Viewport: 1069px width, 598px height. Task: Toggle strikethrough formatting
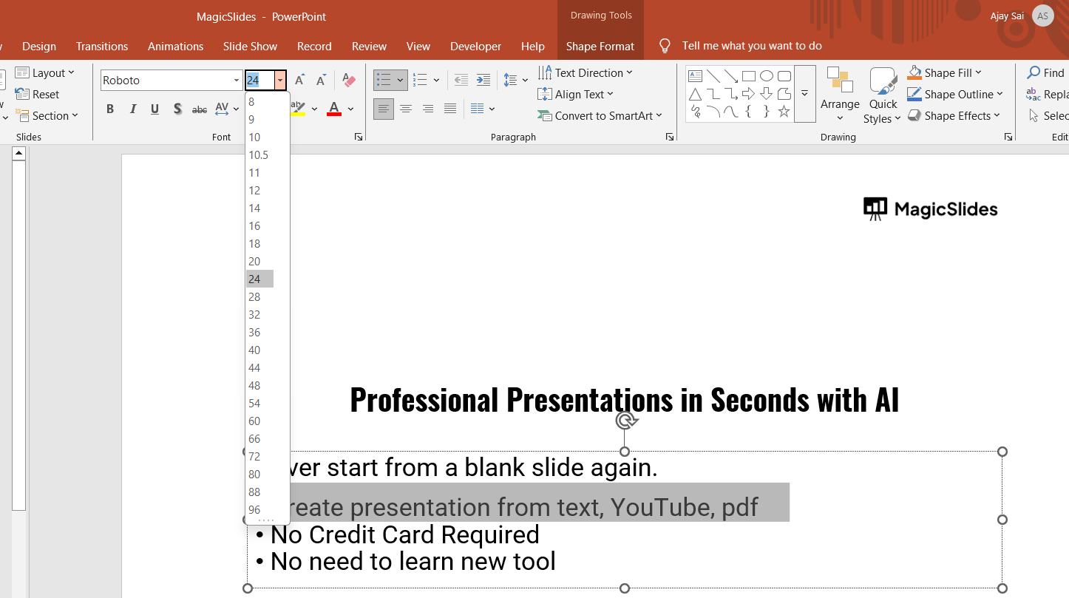click(x=200, y=109)
